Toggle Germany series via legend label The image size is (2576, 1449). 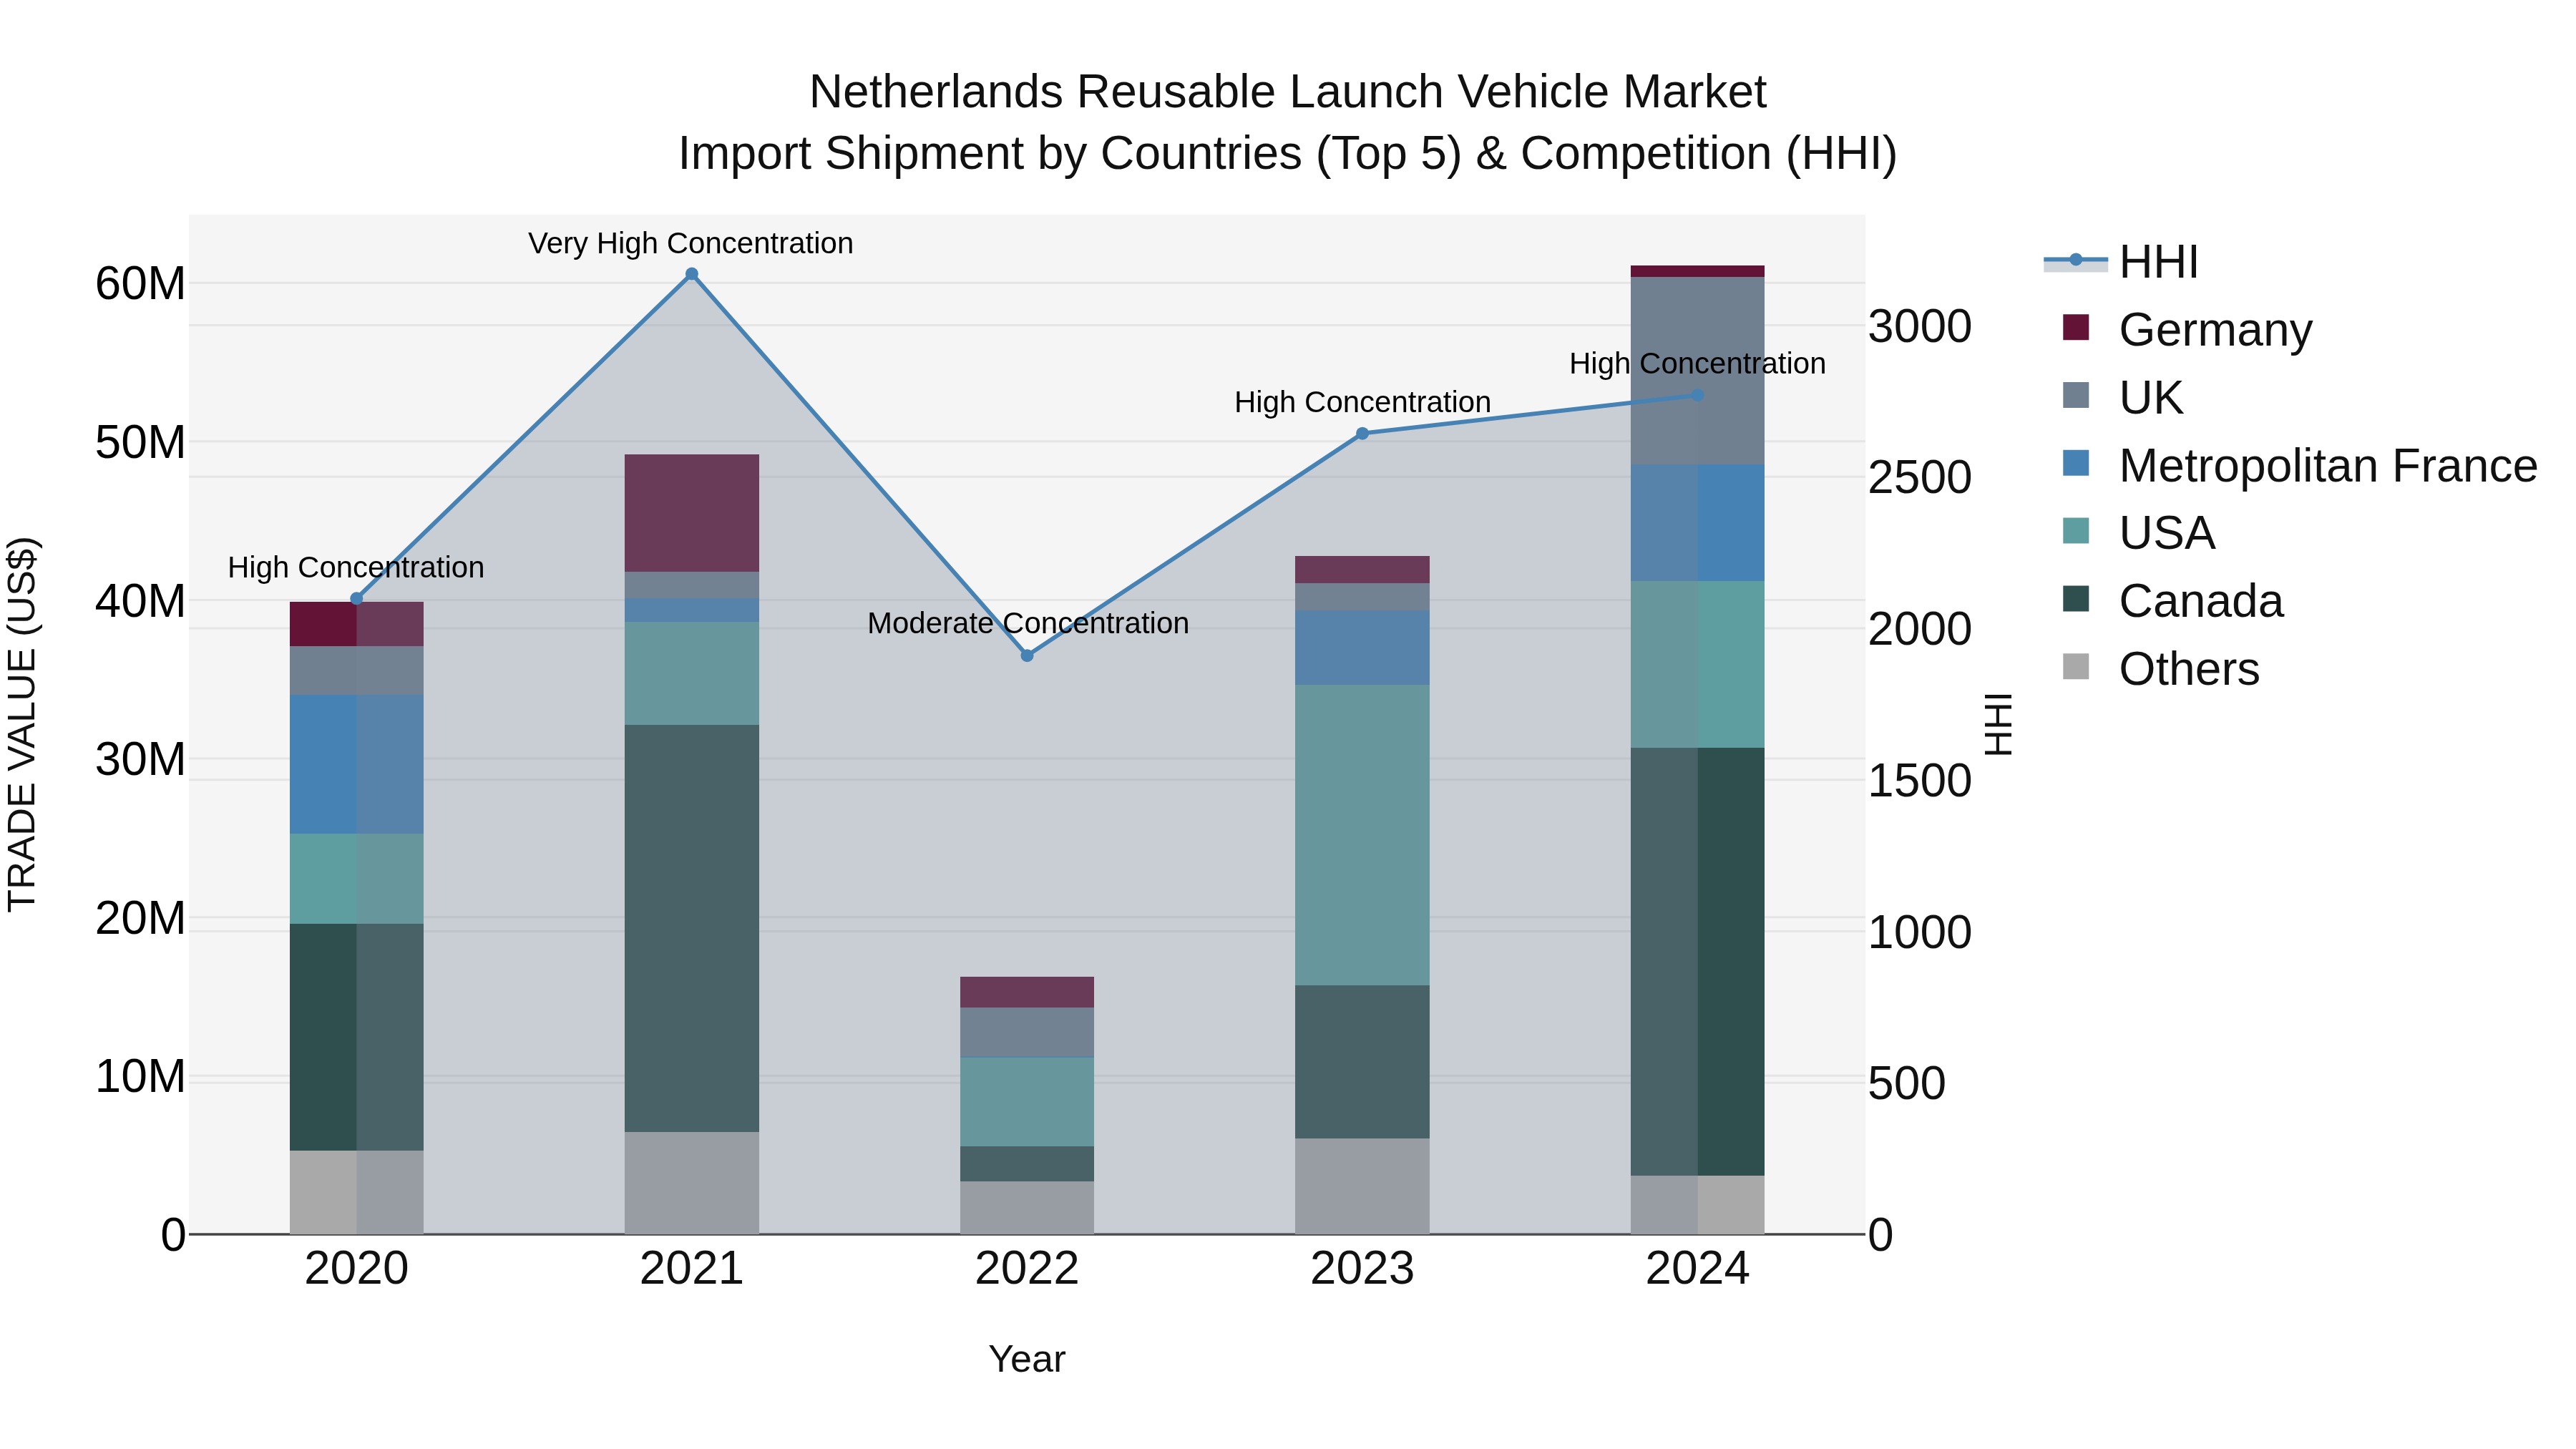(x=2215, y=330)
